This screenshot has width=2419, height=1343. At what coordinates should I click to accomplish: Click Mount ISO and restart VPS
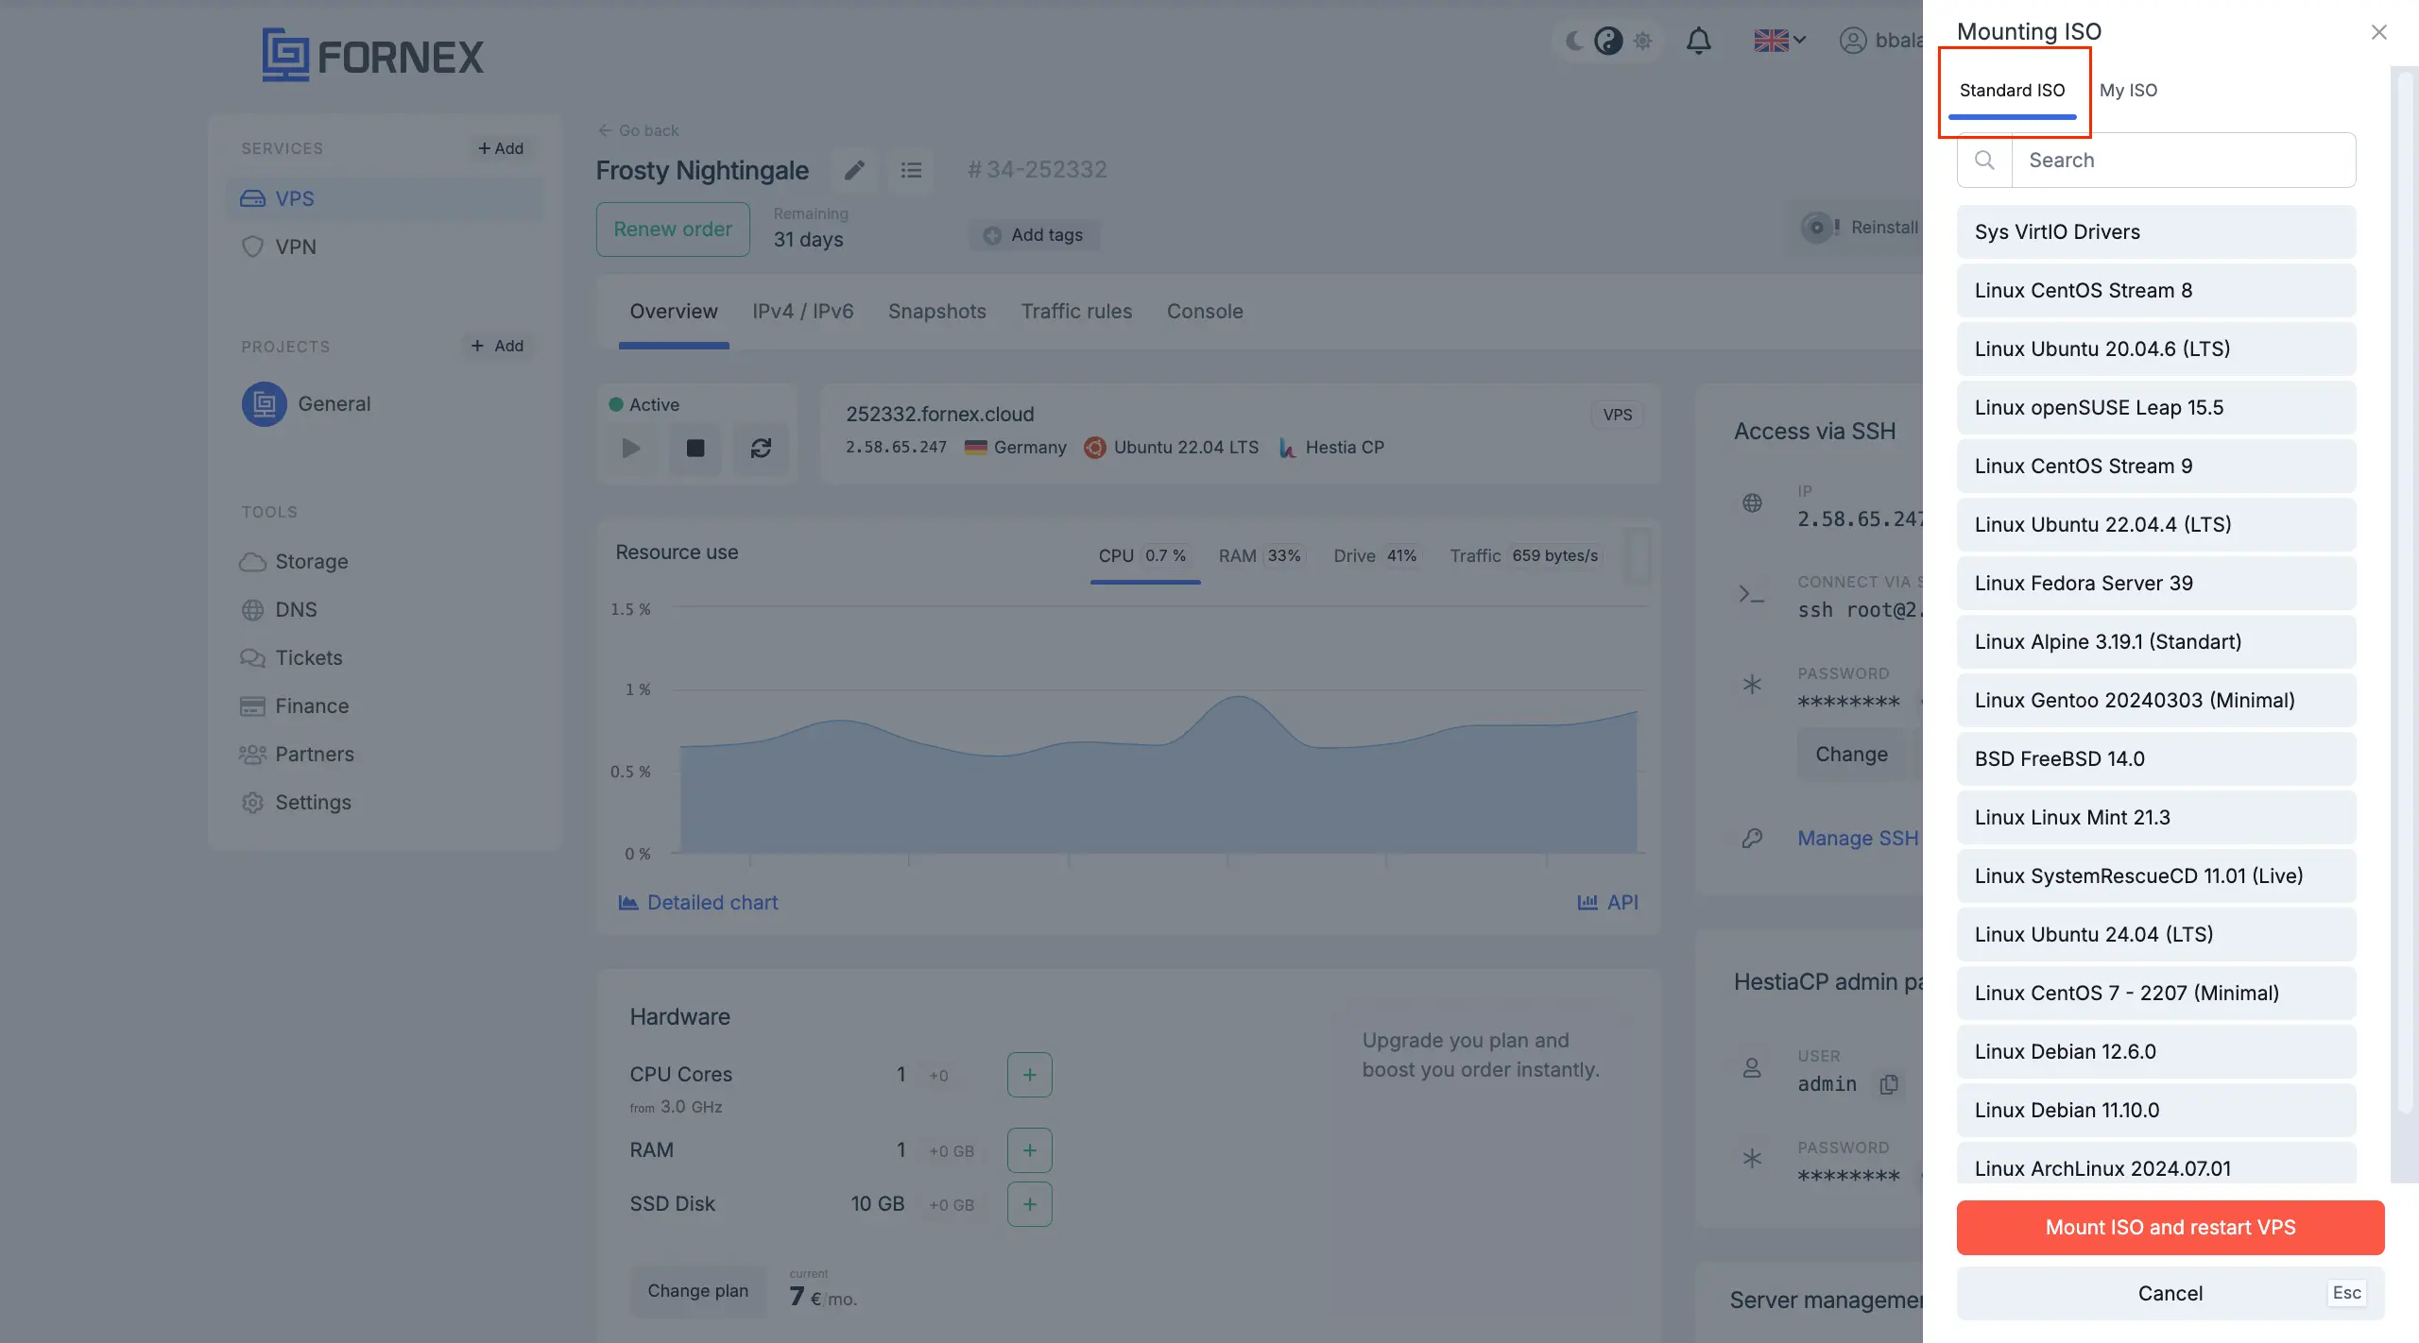tap(2170, 1228)
